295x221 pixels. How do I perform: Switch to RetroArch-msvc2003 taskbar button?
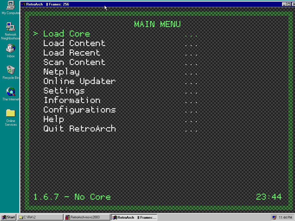pyautogui.click(x=87, y=217)
